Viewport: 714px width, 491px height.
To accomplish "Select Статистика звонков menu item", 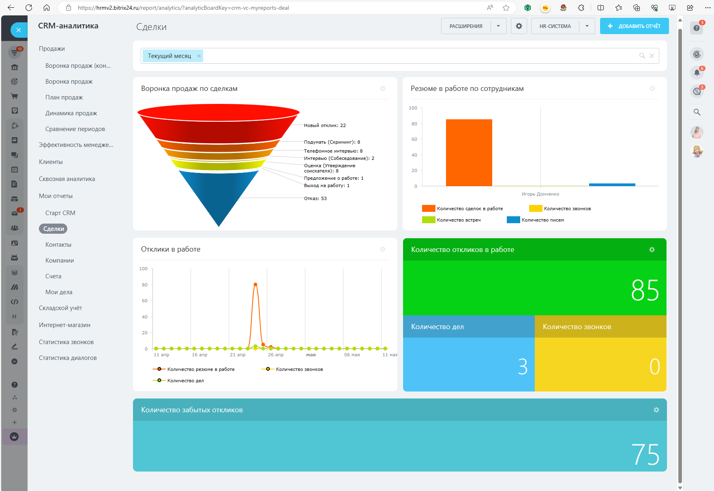I will tap(66, 342).
